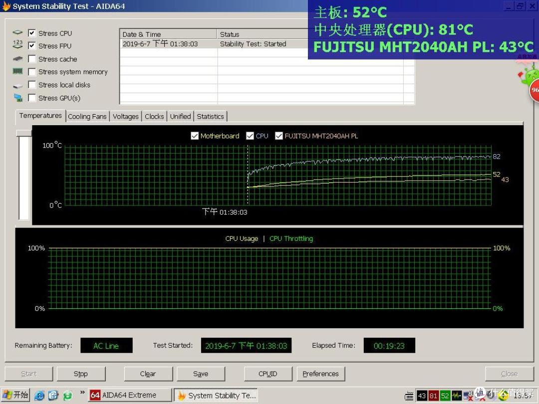Screen dimensions: 539x404
Task: Click the cache chip icon
Action: pyautogui.click(x=17, y=59)
